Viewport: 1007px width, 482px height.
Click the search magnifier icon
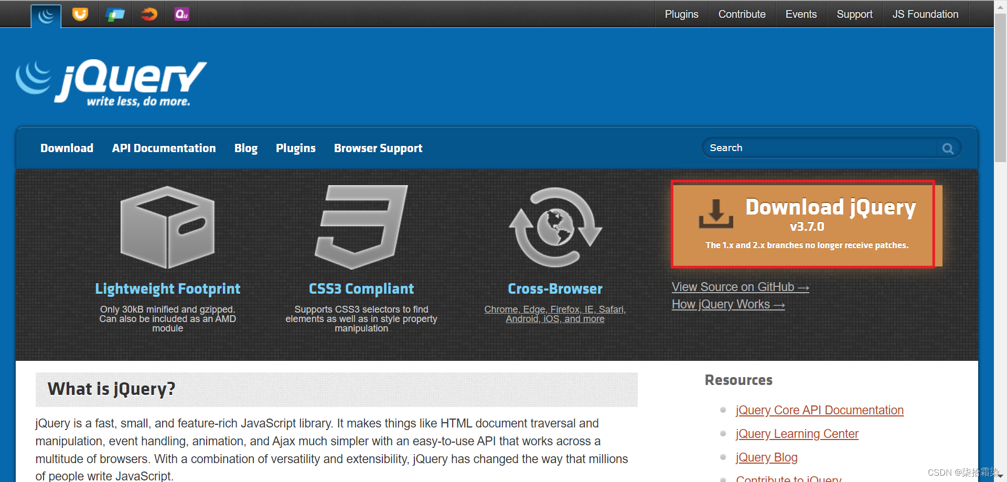coord(948,148)
